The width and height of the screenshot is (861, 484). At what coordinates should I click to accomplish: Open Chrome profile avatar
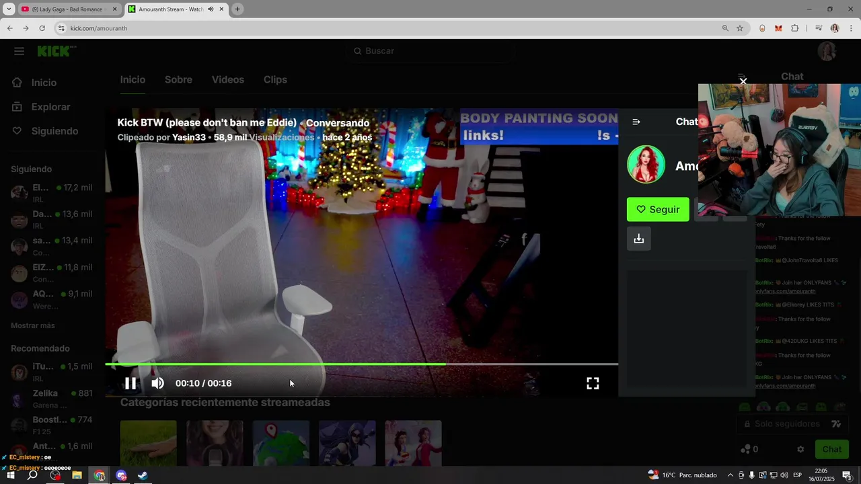point(835,28)
